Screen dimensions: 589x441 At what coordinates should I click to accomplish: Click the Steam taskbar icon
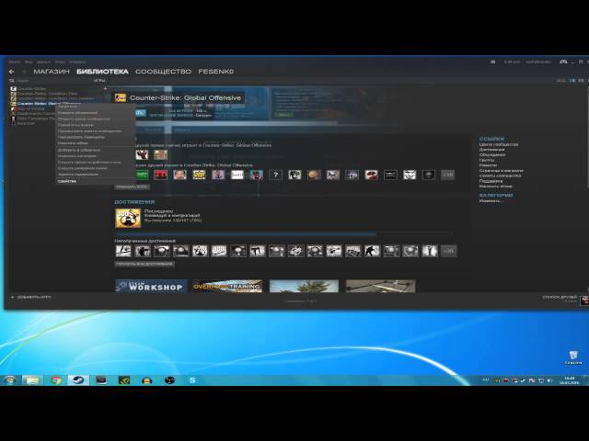[78, 380]
